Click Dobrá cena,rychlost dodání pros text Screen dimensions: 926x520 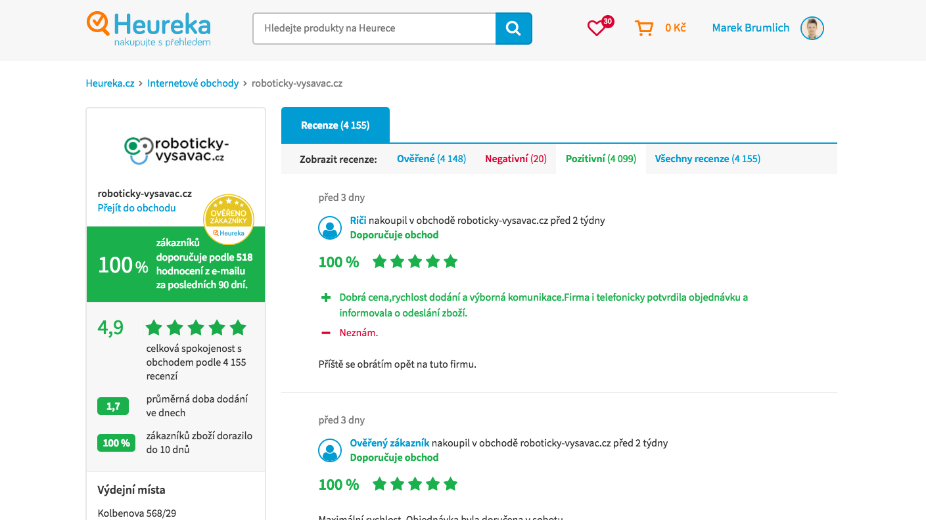pos(544,305)
